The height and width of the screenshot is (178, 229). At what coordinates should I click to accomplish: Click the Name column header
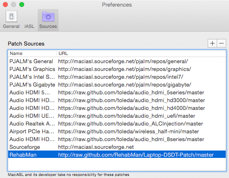click(x=32, y=53)
